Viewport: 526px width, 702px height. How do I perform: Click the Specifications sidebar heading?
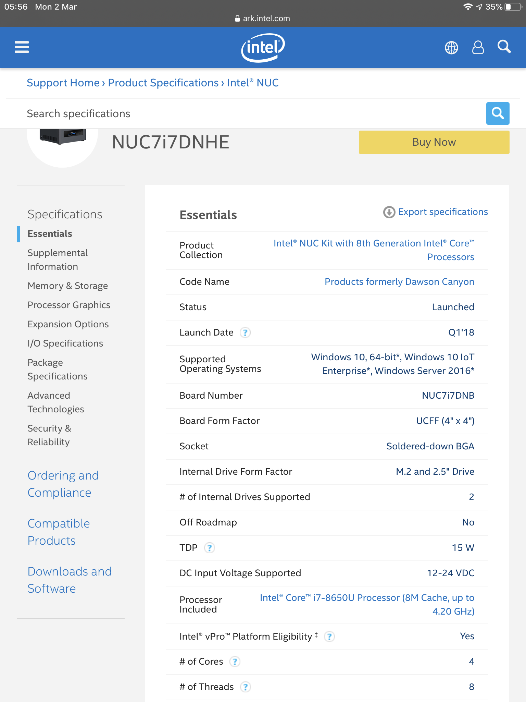click(65, 214)
